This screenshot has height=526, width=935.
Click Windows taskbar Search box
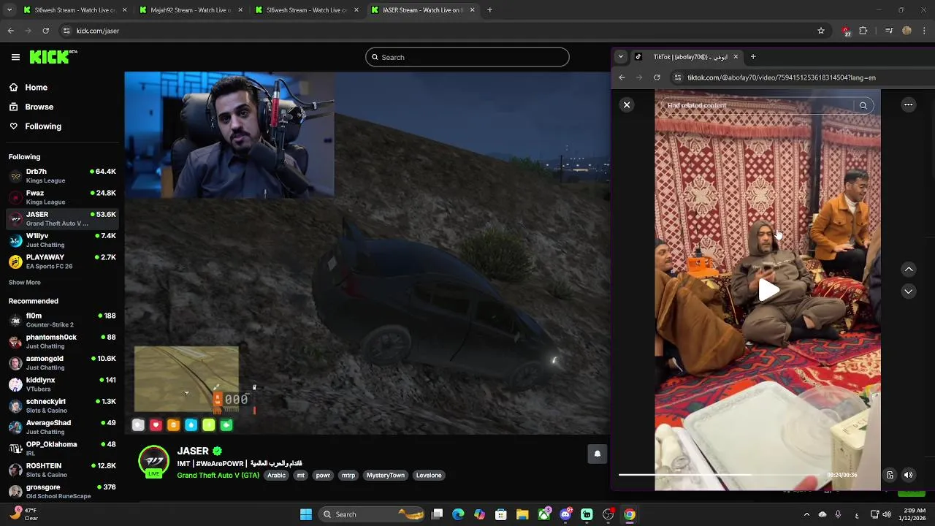[x=373, y=514]
